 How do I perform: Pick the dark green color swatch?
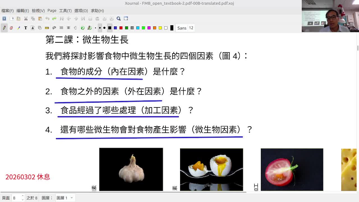[x=126, y=28]
